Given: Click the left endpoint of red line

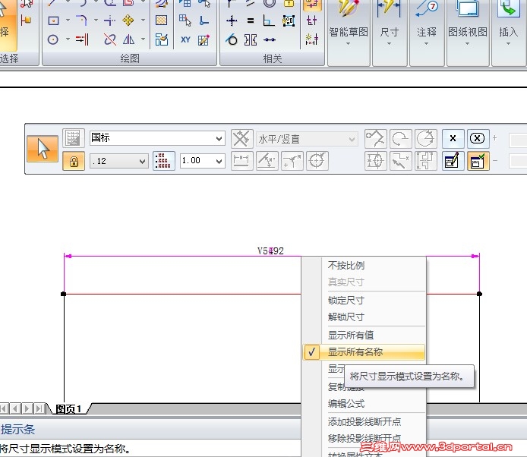Looking at the screenshot, I should click(x=64, y=294).
